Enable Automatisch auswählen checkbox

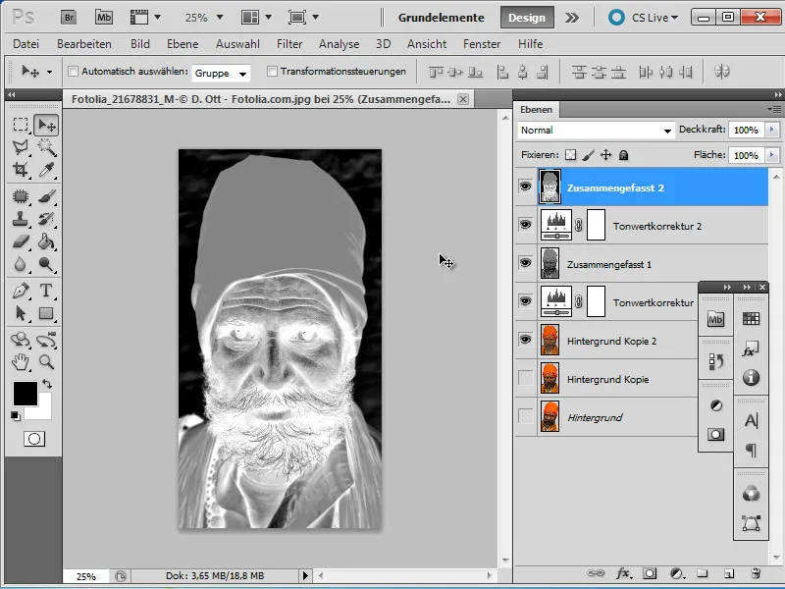click(73, 72)
